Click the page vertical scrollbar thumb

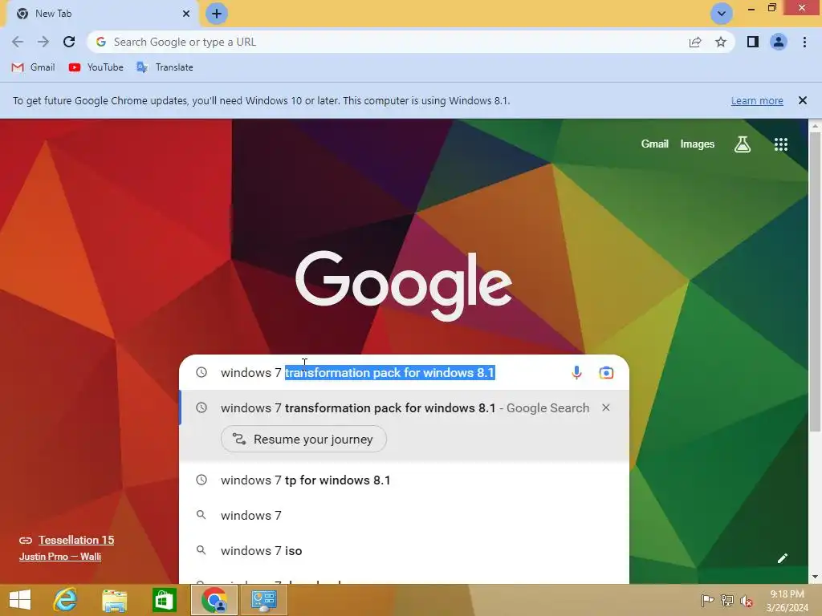click(816, 280)
